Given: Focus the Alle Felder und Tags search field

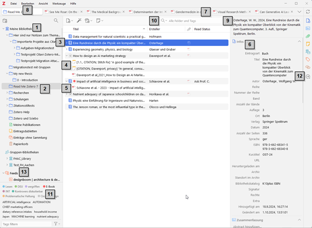Looking at the screenshot, I should [x=194, y=21].
